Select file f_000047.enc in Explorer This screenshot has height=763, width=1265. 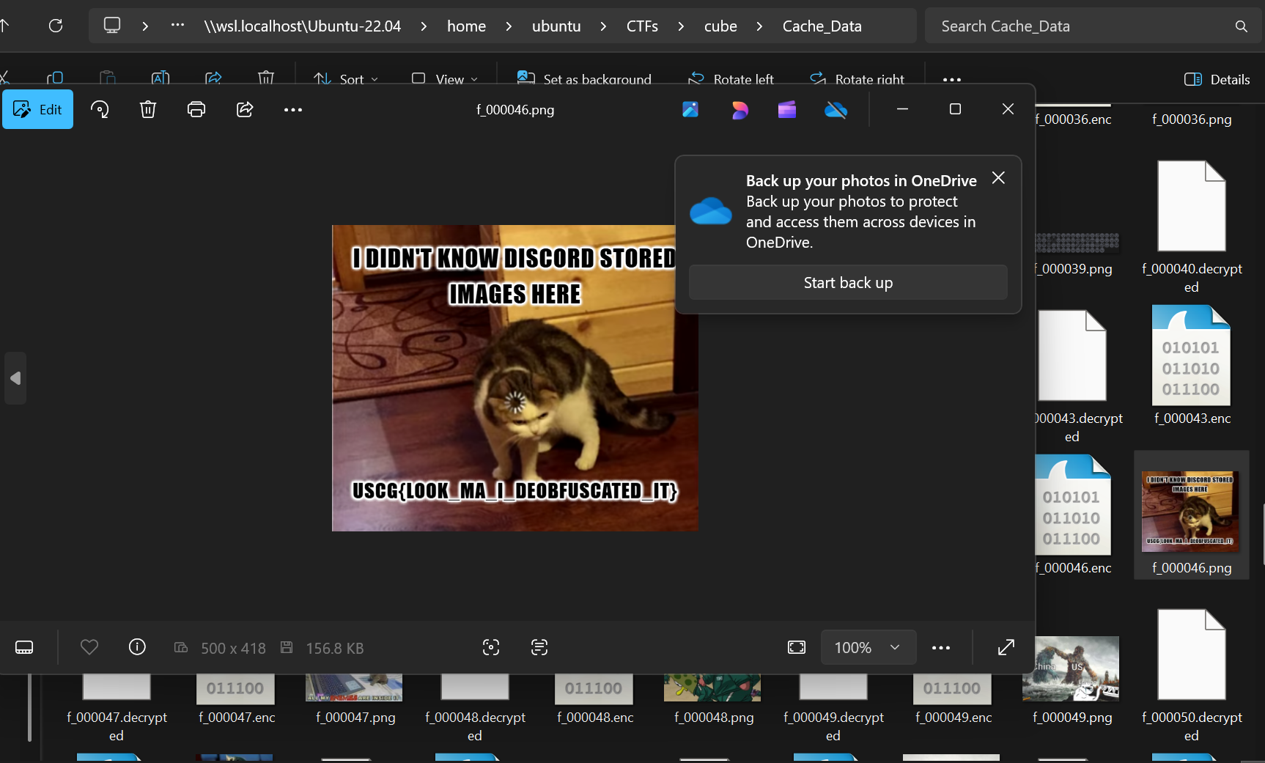click(236, 700)
